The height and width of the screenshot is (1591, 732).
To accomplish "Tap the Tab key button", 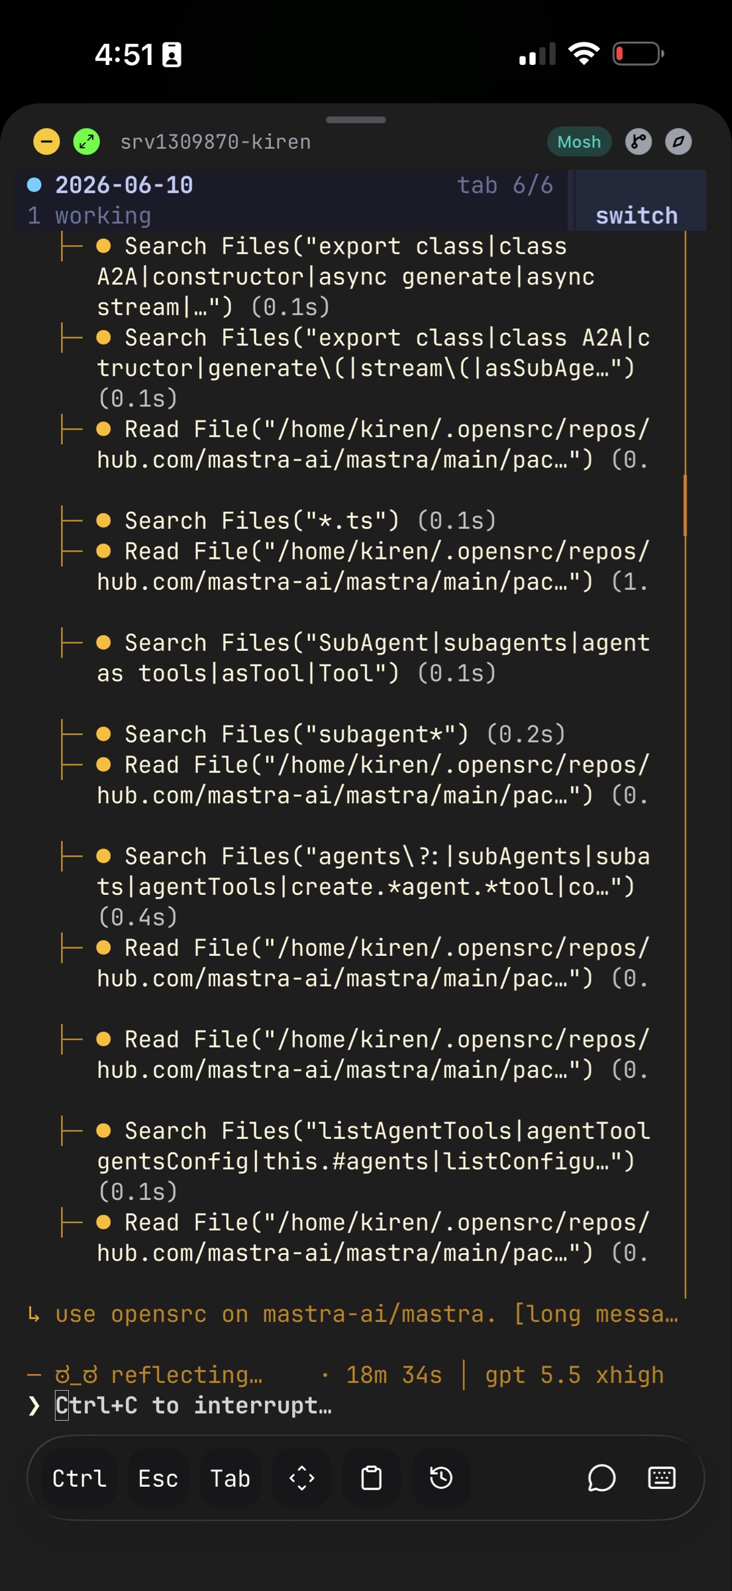I will (230, 1478).
